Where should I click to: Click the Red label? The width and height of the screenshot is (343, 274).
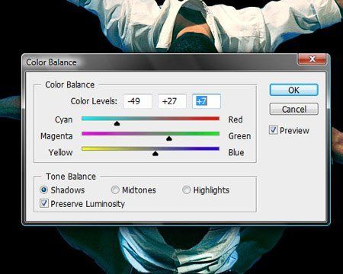236,119
